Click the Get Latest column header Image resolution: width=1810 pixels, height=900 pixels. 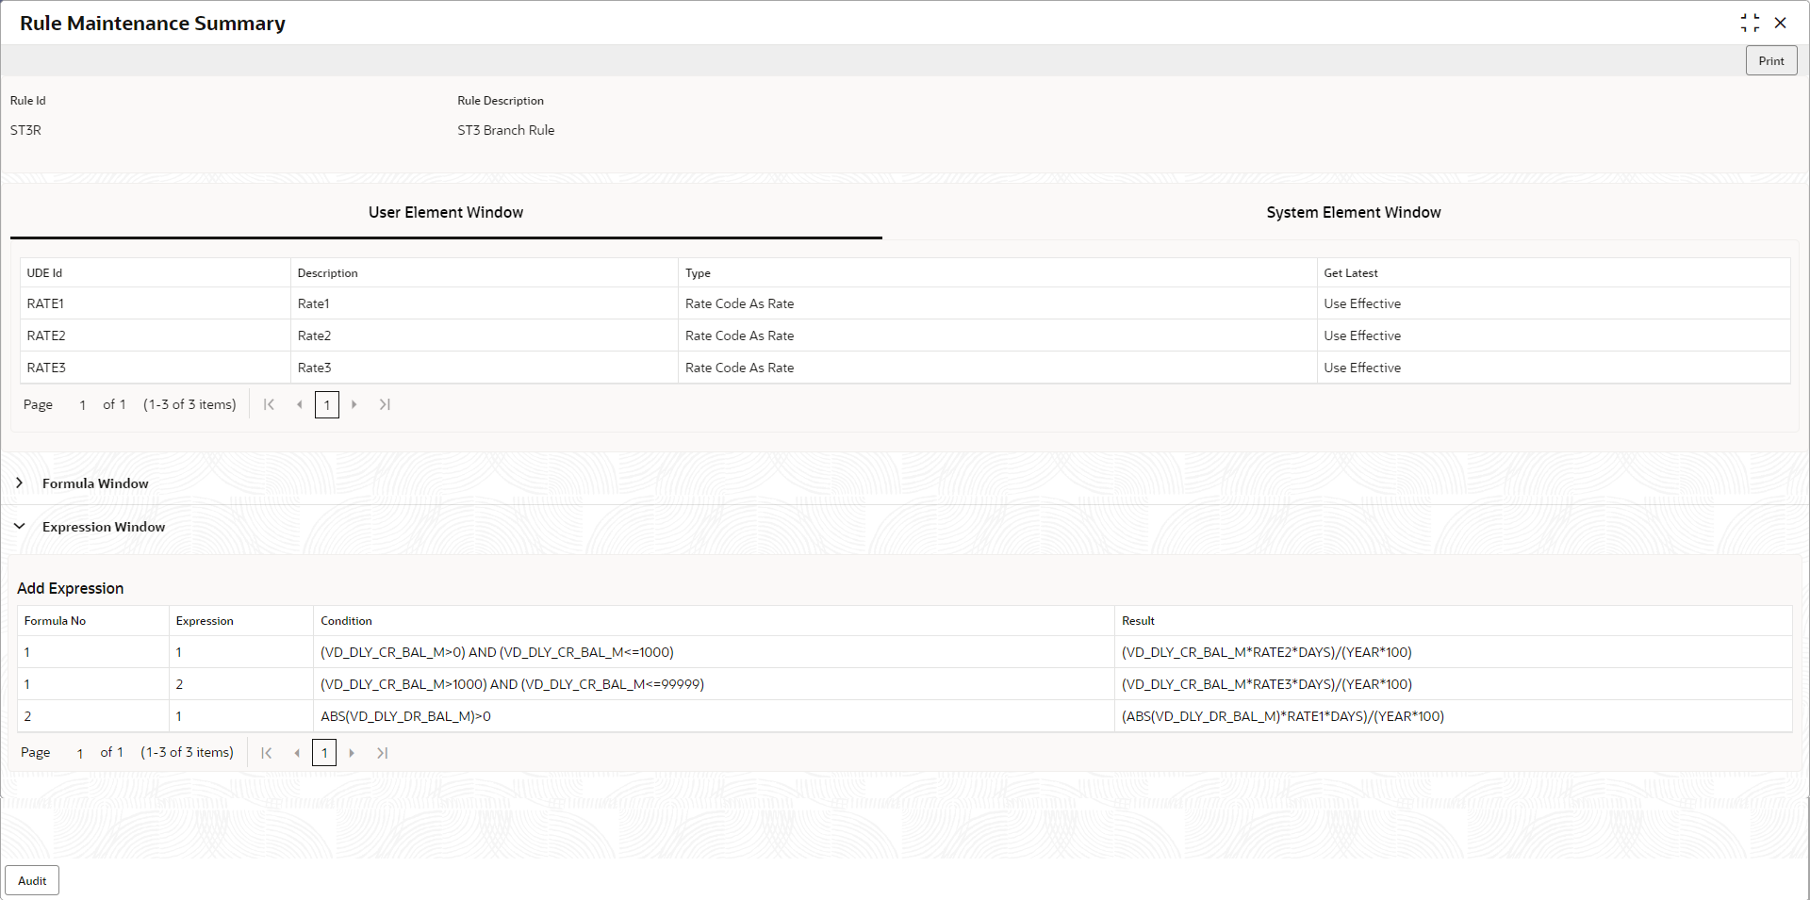[1554, 272]
